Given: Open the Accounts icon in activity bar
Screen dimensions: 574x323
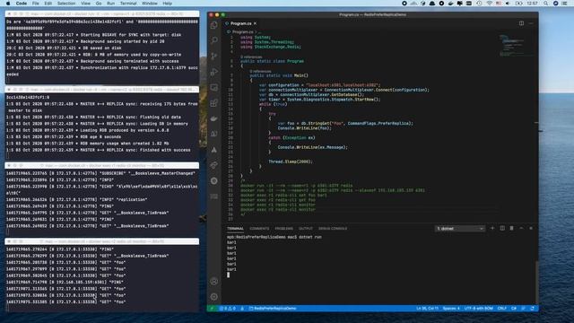Looking at the screenshot, I should [x=214, y=281].
